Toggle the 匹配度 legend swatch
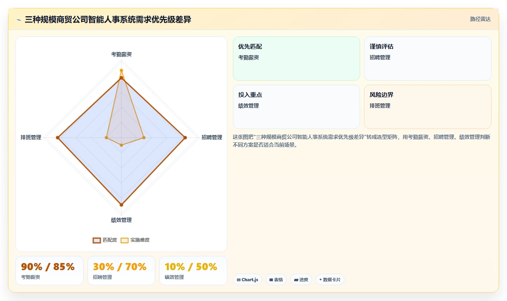Viewport: 507px width, 301px height. pyautogui.click(x=97, y=240)
